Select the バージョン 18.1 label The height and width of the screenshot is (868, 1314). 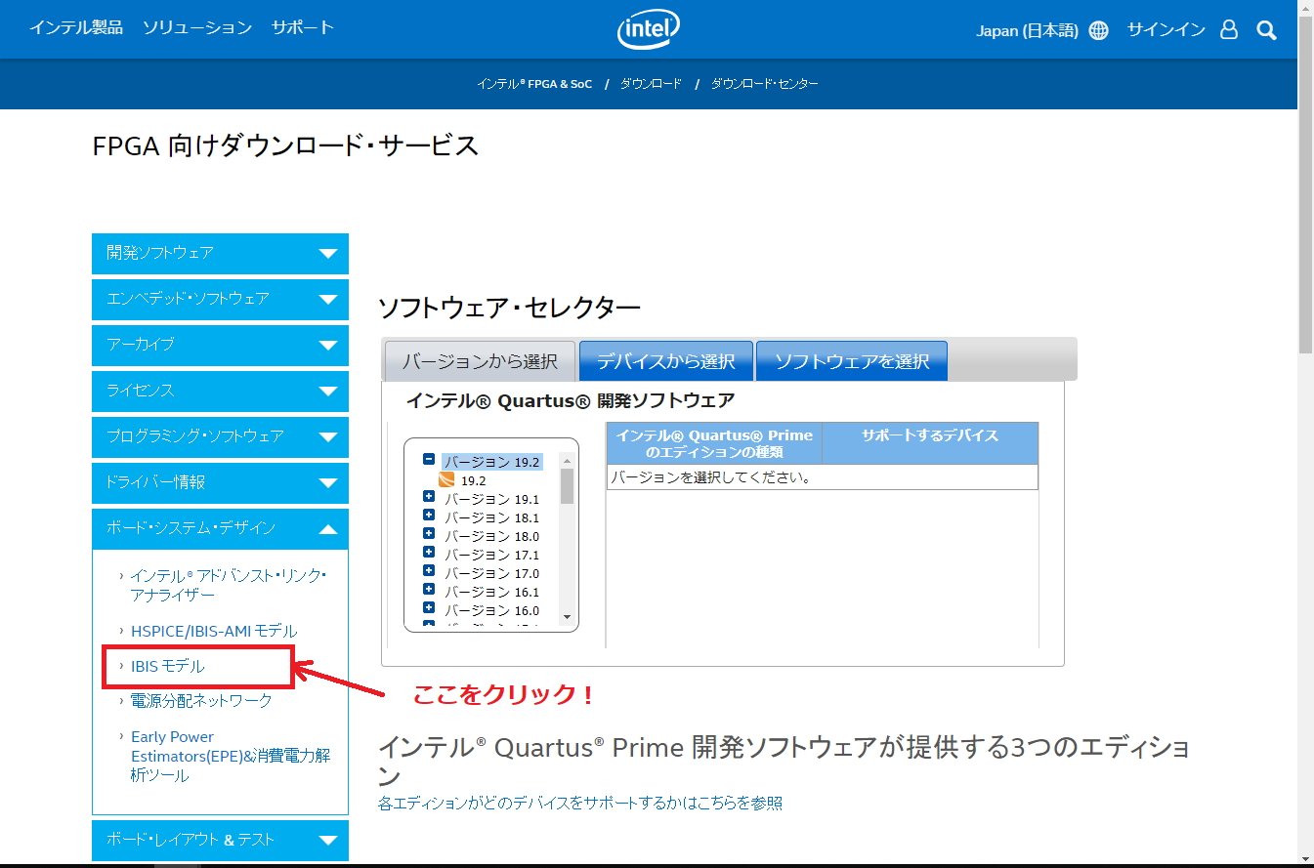click(x=491, y=517)
